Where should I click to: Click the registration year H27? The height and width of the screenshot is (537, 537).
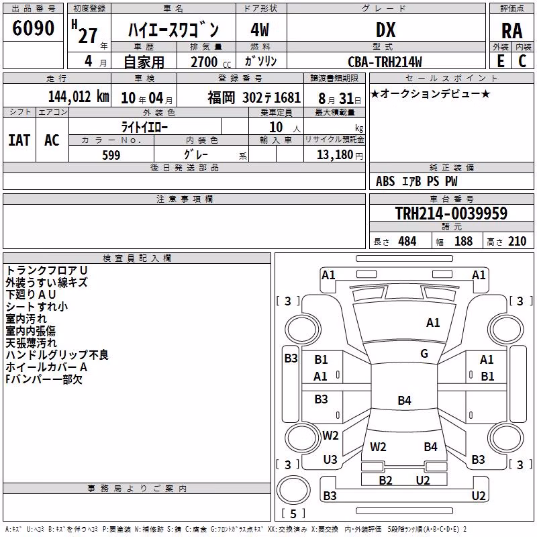(85, 32)
